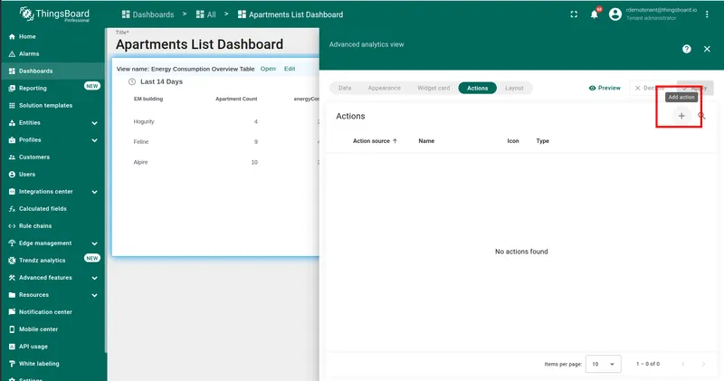
Task: Sort by Action source column
Action: point(375,141)
